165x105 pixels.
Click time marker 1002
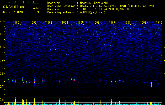(33, 23)
